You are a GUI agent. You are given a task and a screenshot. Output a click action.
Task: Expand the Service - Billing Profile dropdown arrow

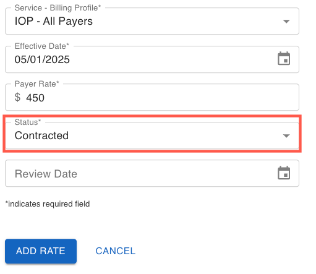(x=286, y=21)
